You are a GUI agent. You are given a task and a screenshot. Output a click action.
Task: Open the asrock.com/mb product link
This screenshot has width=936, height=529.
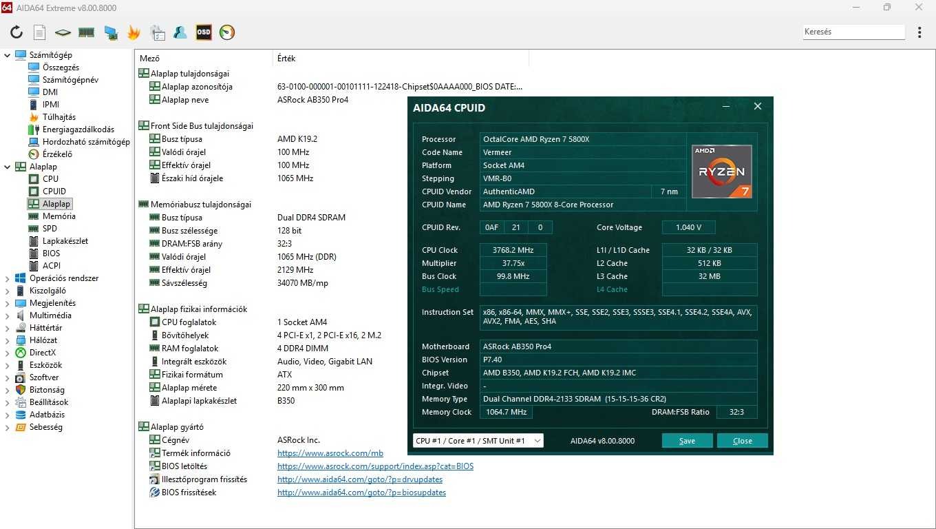[330, 453]
